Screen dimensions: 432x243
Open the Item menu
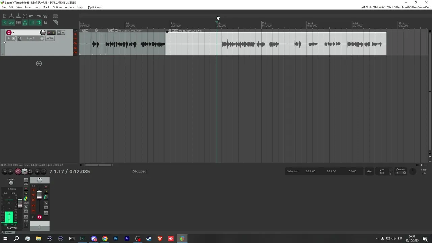point(37,7)
